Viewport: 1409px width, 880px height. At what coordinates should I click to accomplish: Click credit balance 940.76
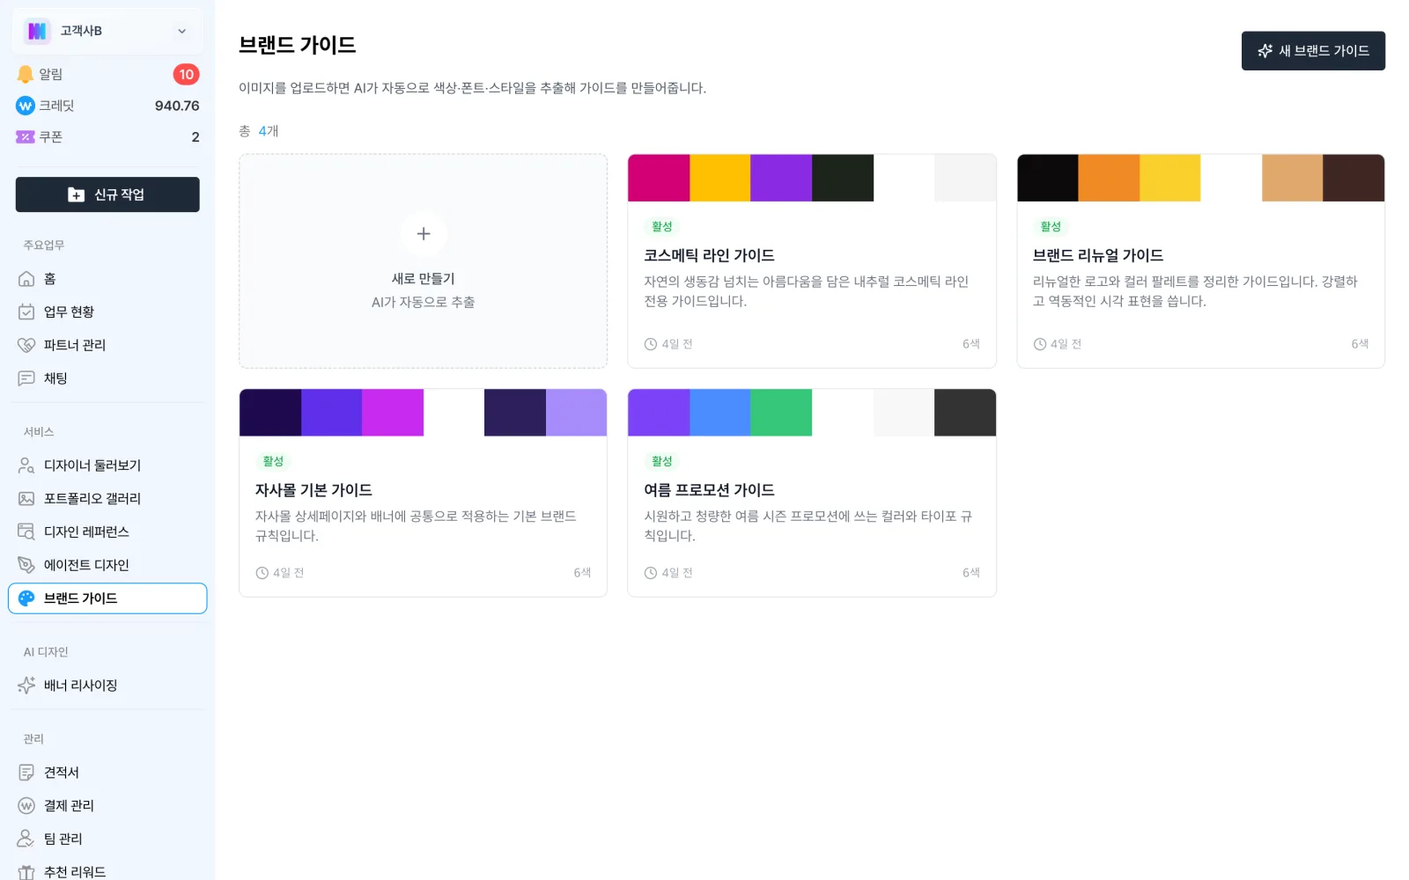[x=177, y=106]
